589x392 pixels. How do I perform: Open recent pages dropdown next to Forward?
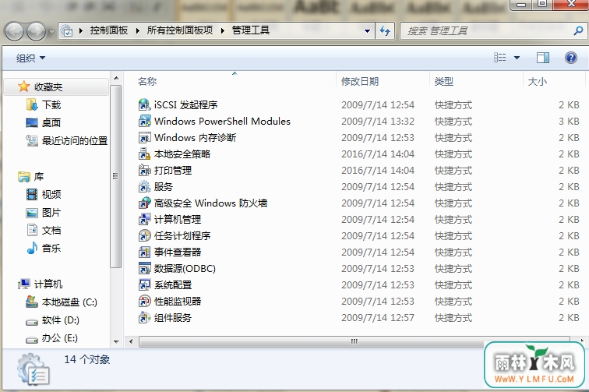point(51,32)
